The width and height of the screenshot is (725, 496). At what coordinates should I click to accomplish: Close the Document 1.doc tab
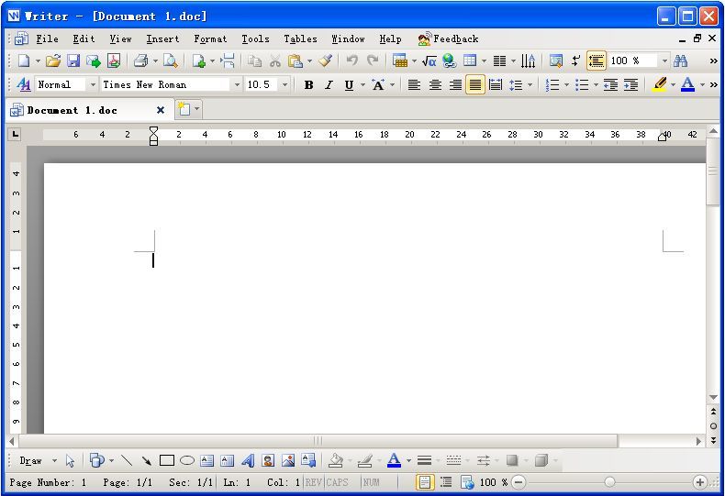click(x=161, y=110)
